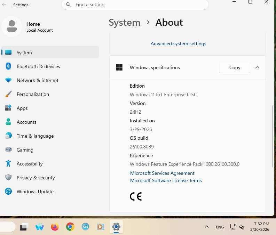Click the Time & language globe icon

8,136
